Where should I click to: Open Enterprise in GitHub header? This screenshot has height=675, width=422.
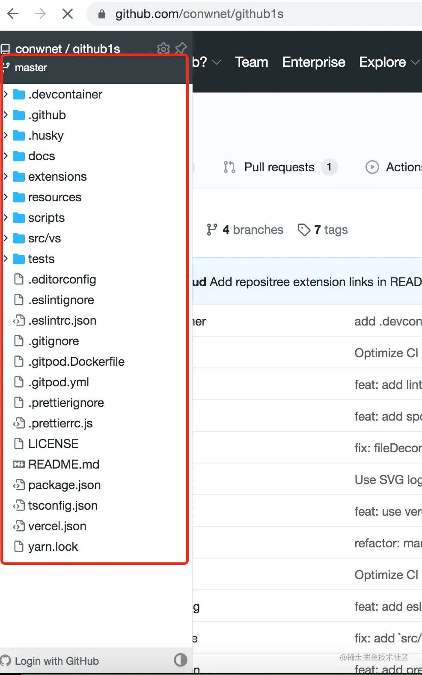pyautogui.click(x=314, y=62)
